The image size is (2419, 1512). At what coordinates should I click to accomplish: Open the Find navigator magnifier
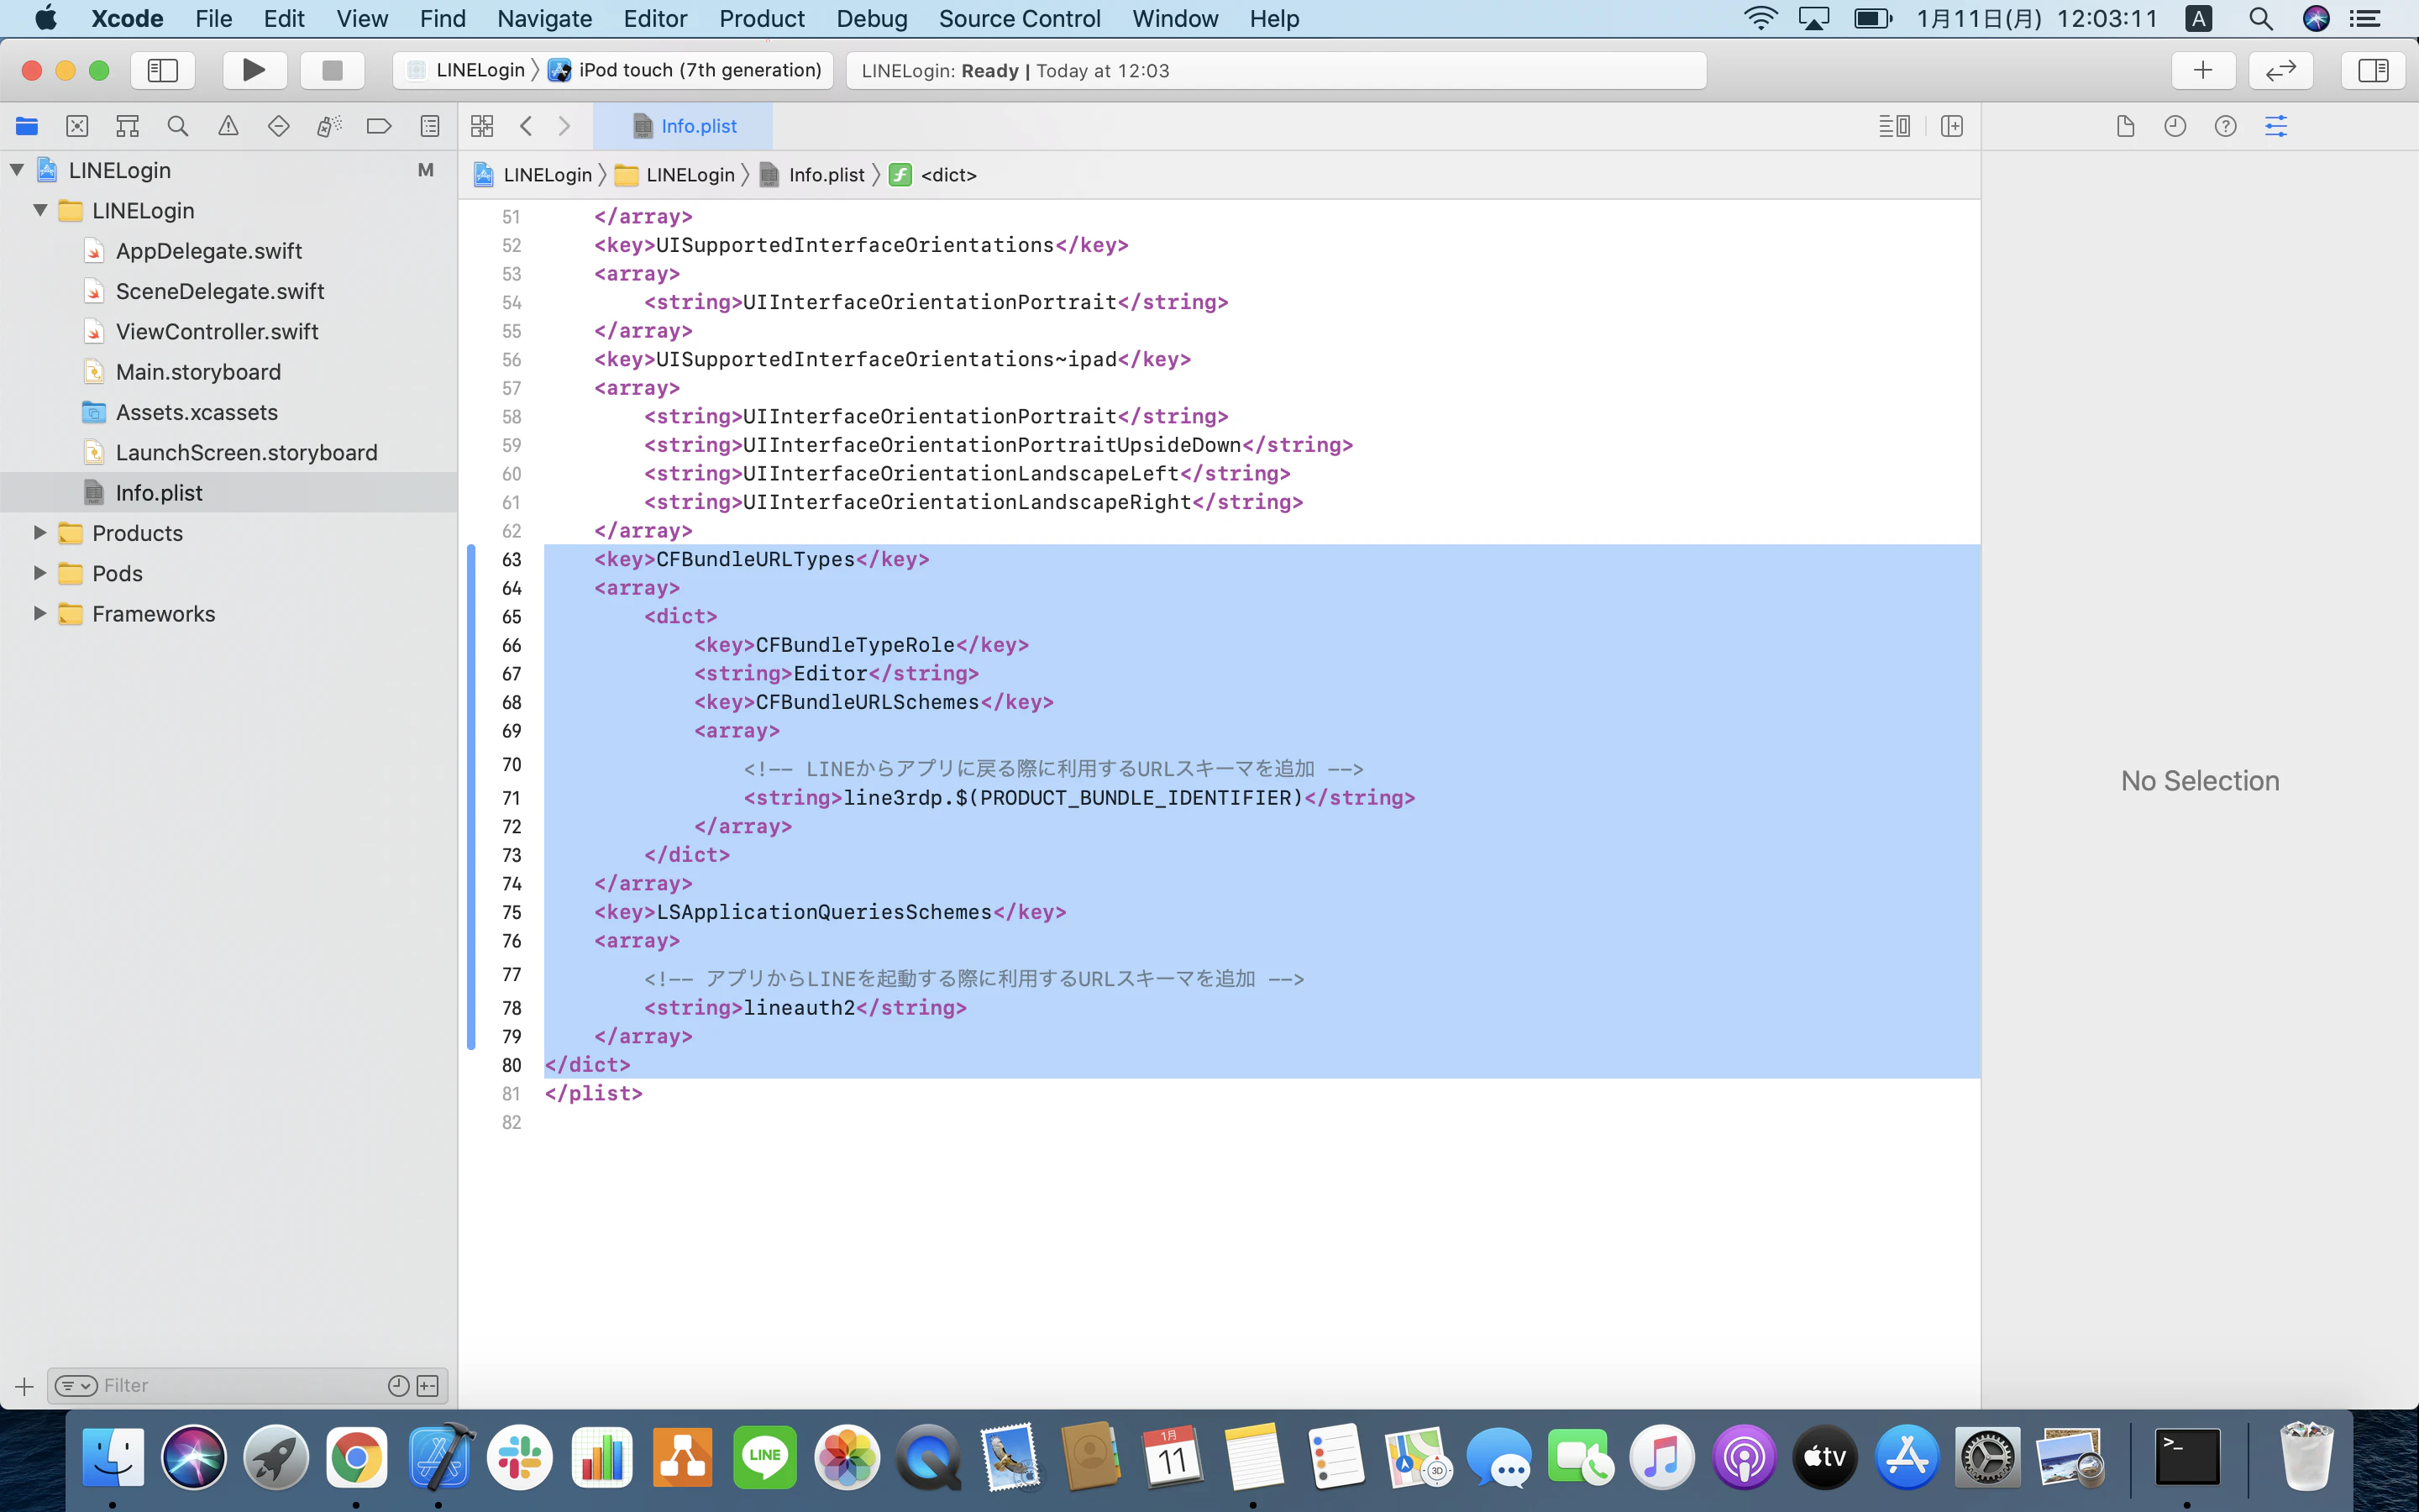178,126
